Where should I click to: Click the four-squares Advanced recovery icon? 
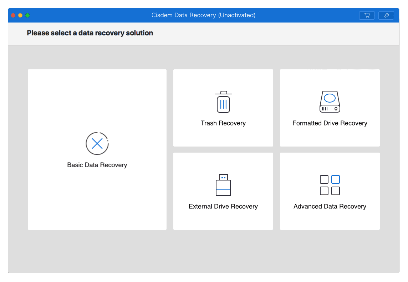330,185
